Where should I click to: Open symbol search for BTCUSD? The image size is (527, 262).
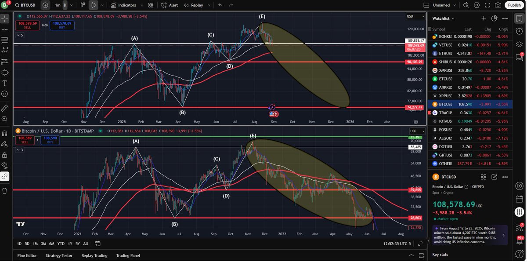pyautogui.click(x=25, y=5)
